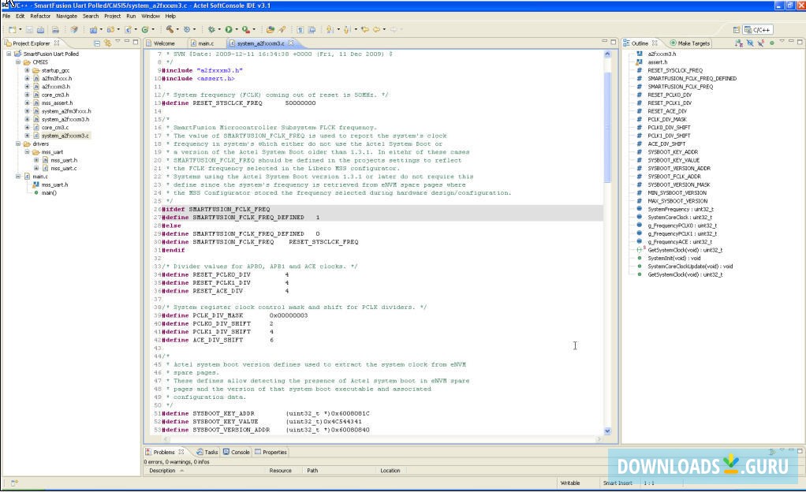Click the New file toolbar icon

pos(13,29)
